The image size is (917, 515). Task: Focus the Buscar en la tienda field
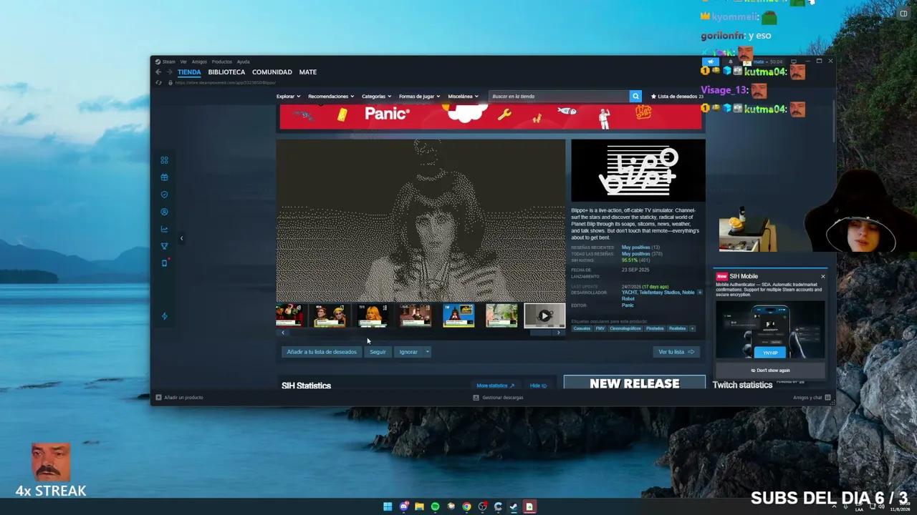[x=559, y=96]
